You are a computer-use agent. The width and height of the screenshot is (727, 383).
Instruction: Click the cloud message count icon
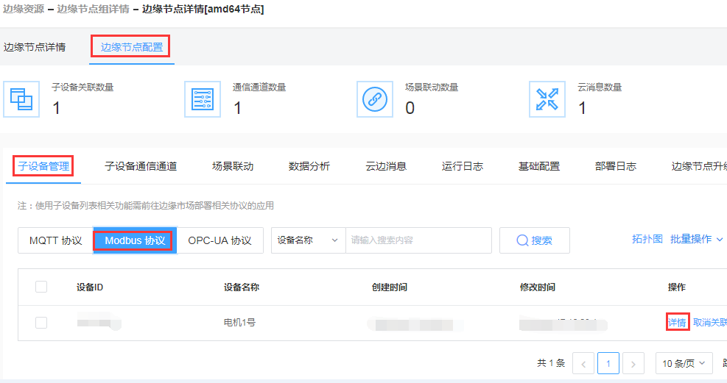[547, 99]
